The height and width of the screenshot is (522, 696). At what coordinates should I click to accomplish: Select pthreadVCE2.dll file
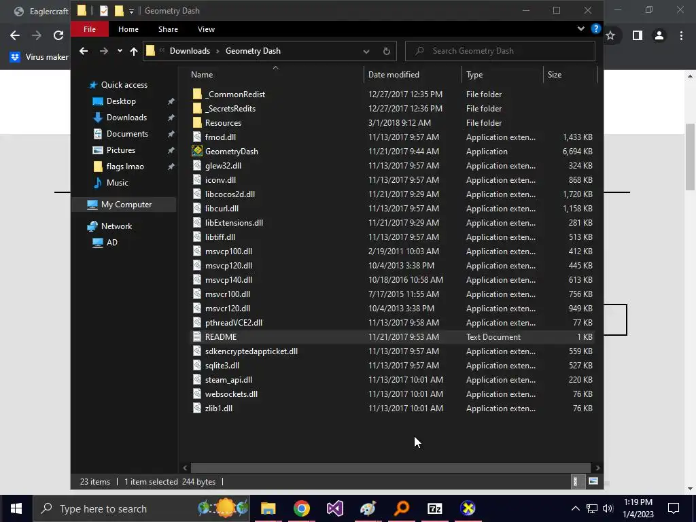pyautogui.click(x=234, y=323)
